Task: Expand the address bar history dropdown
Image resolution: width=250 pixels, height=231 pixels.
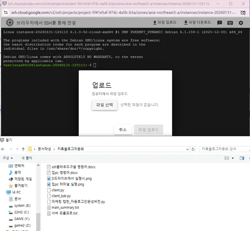Action: pyautogui.click(x=188, y=149)
